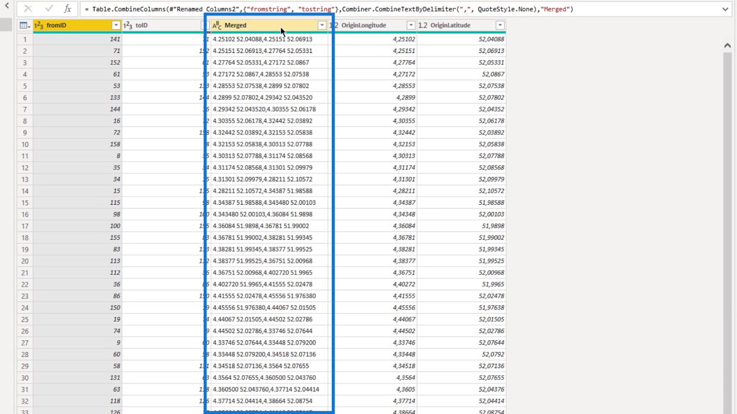Open the Merged column filter dropdown
The width and height of the screenshot is (737, 414).
pos(322,25)
